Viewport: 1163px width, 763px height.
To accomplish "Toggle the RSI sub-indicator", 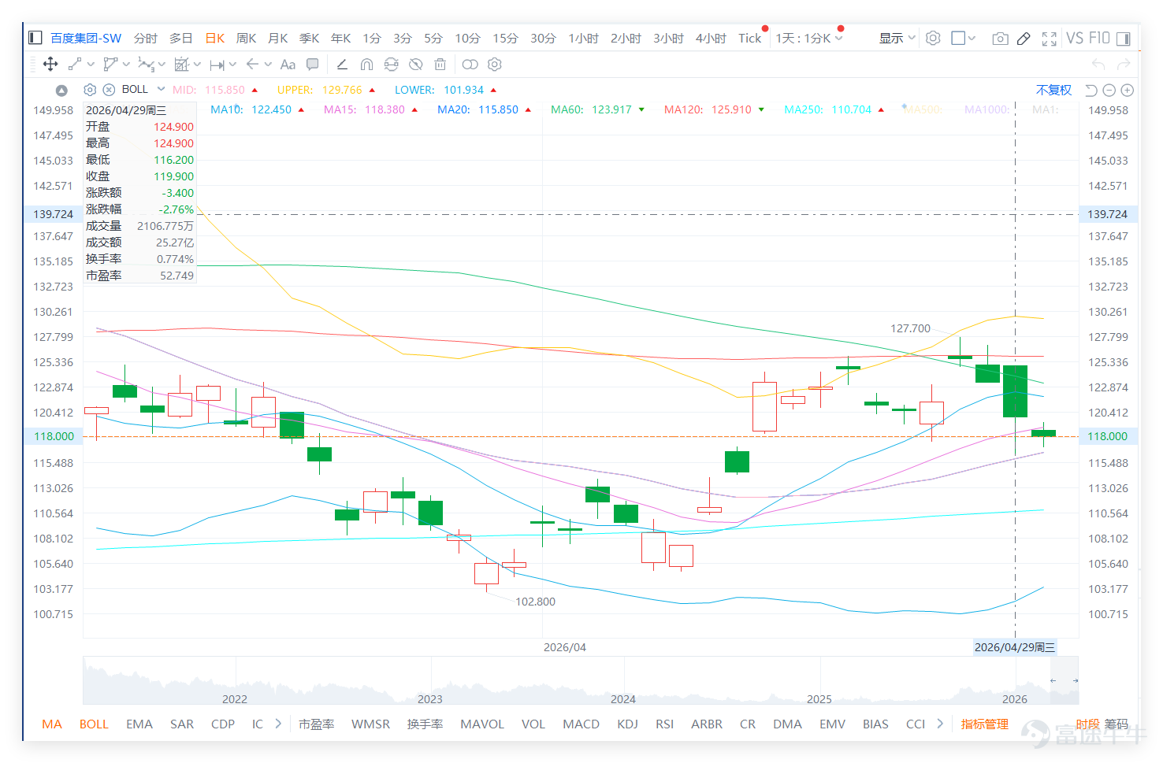I will (665, 724).
